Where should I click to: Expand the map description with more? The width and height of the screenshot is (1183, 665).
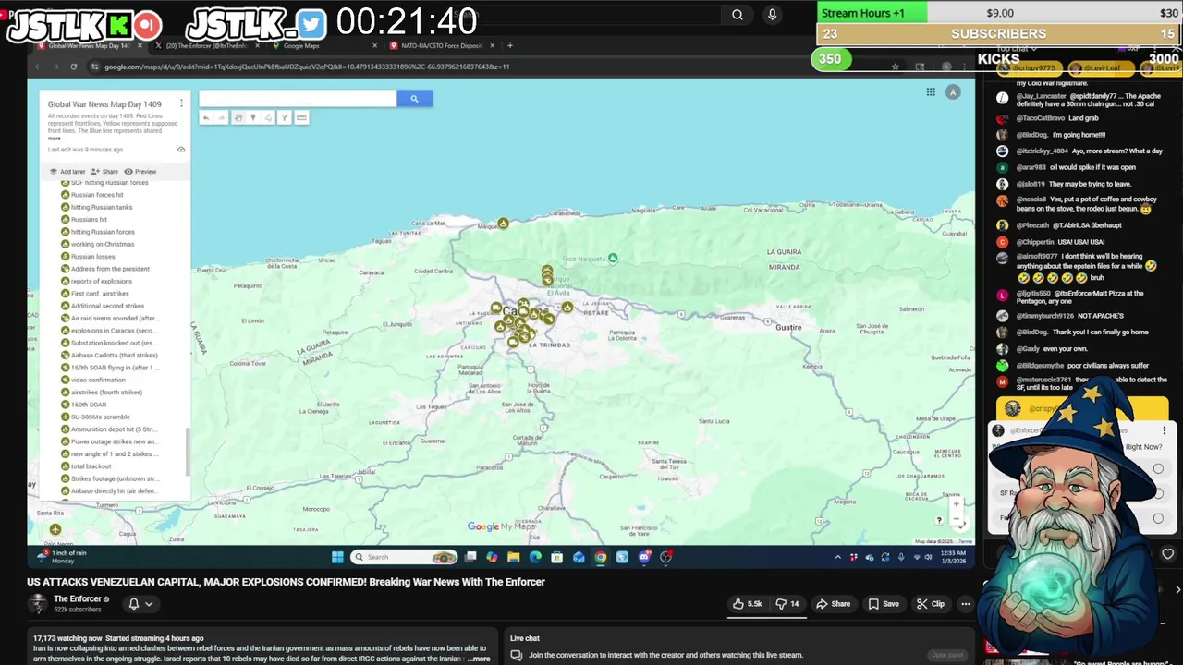tap(55, 139)
